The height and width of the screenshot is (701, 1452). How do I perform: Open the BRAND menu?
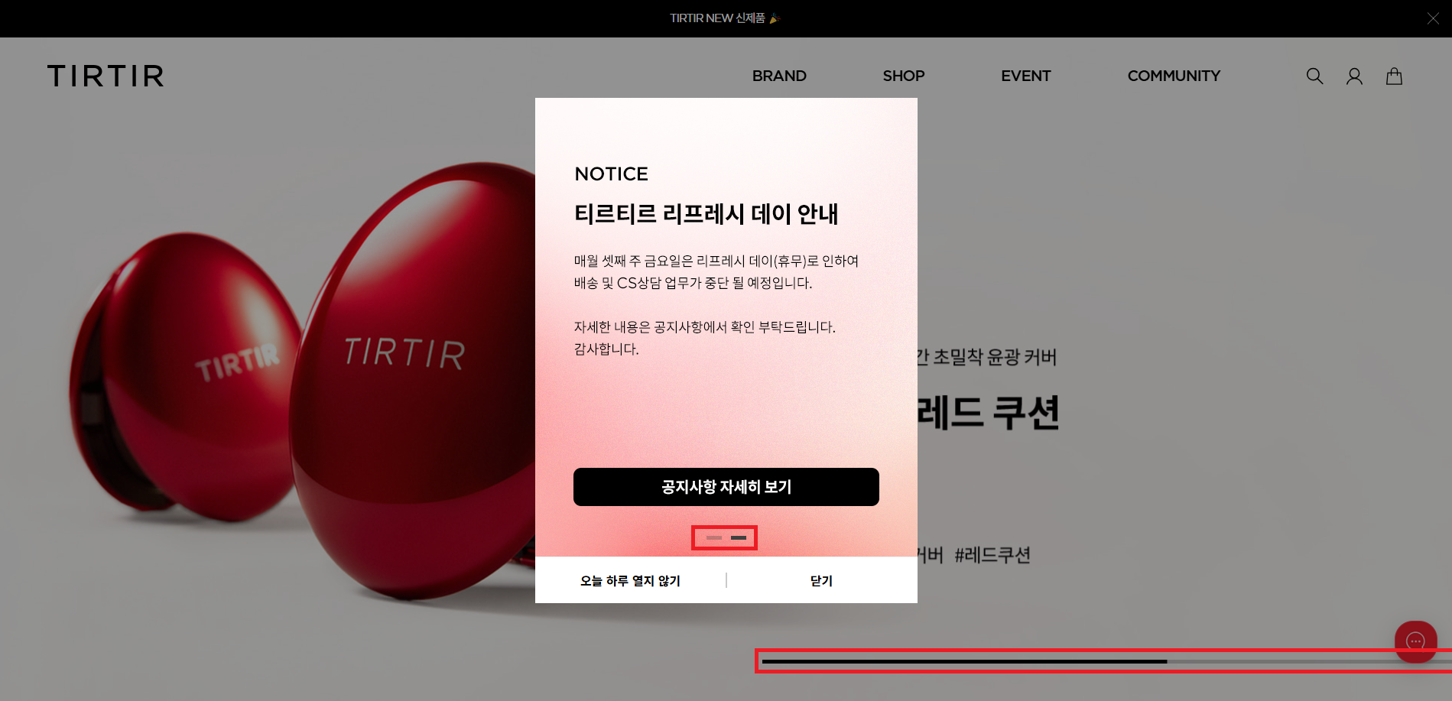click(x=778, y=76)
